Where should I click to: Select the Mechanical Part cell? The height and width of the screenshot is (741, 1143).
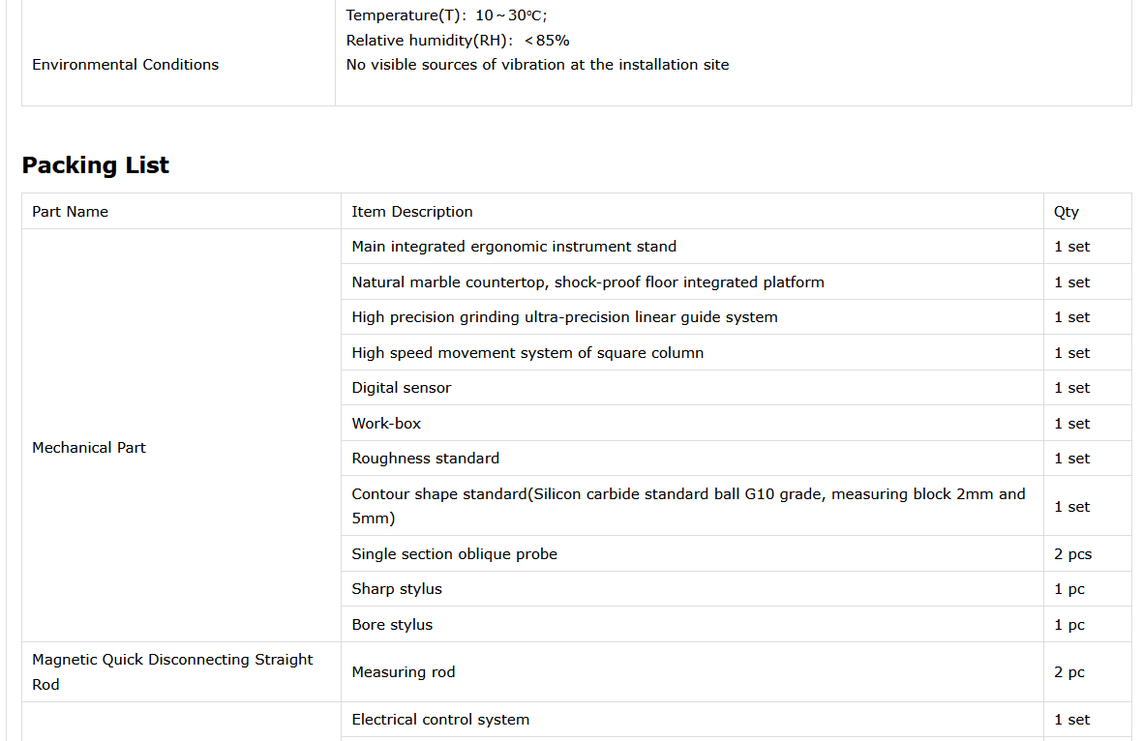click(89, 448)
